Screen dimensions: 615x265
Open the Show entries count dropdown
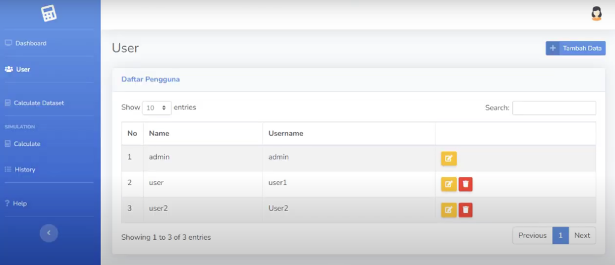click(x=157, y=108)
